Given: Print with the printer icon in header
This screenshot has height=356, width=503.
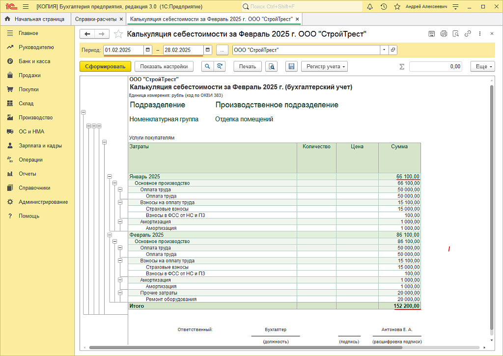Looking at the screenshot, I should pos(444,34).
